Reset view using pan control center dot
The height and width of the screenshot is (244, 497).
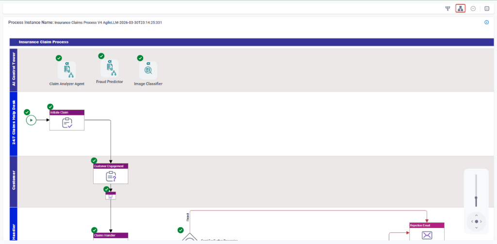coord(476,222)
